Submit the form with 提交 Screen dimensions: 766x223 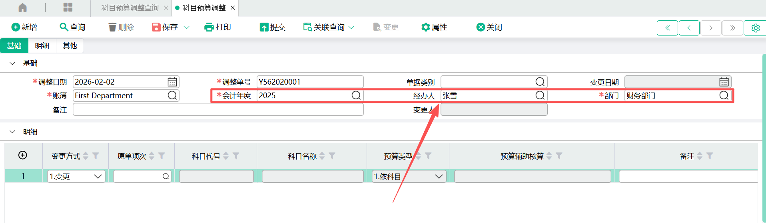pos(273,27)
